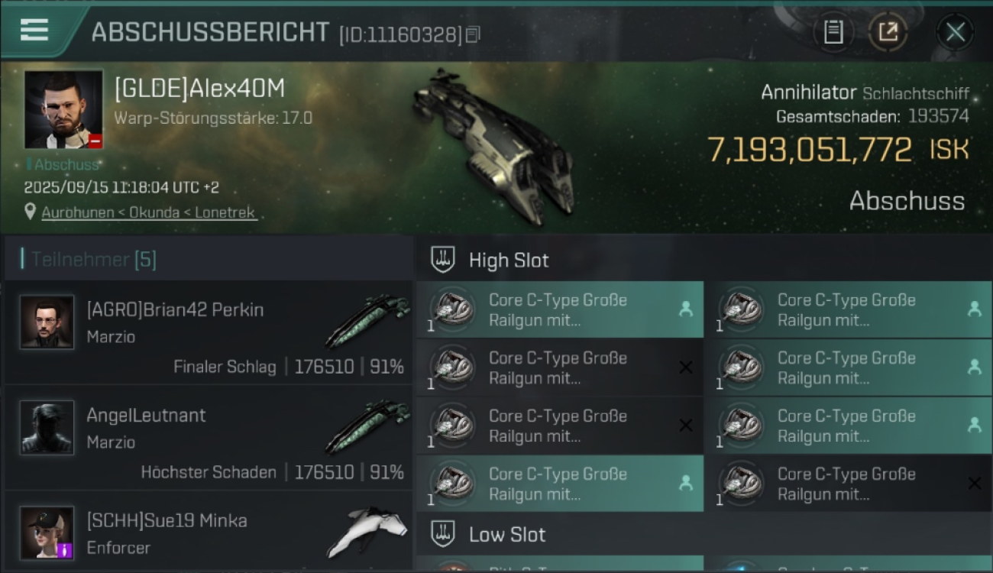Click the Enforcer ship icon for Sue19 Minka
993x573 pixels.
click(x=367, y=531)
